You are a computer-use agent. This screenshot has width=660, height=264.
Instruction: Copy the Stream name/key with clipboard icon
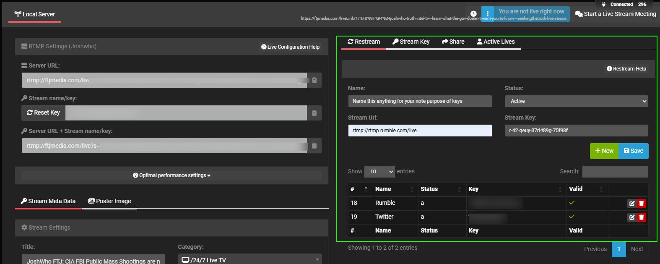tap(314, 113)
